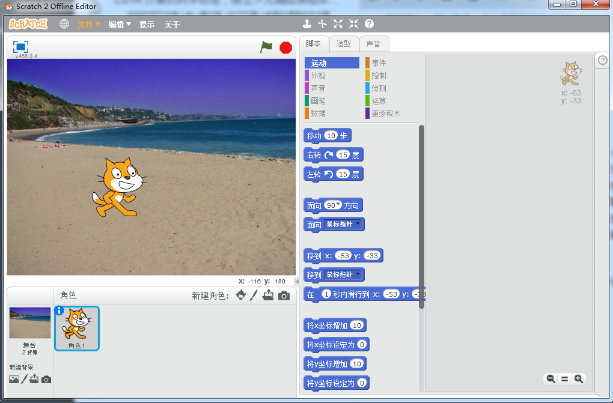Click the cat sprite on the stage
Screen dimensions: 613x403
point(119,187)
